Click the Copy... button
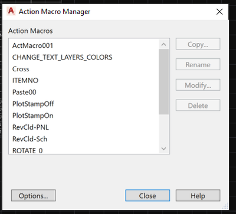This screenshot has height=214, width=236. 198,44
